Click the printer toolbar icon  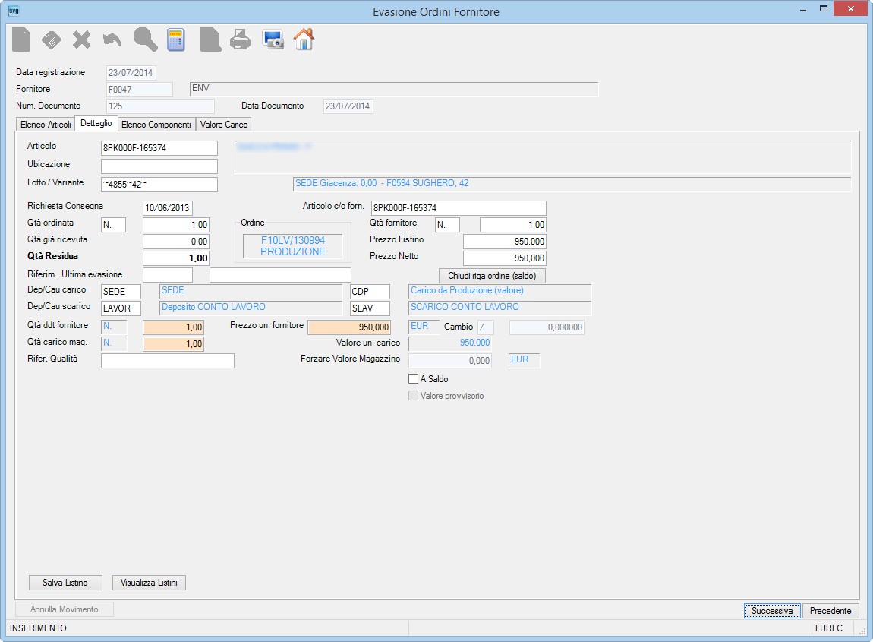point(241,40)
